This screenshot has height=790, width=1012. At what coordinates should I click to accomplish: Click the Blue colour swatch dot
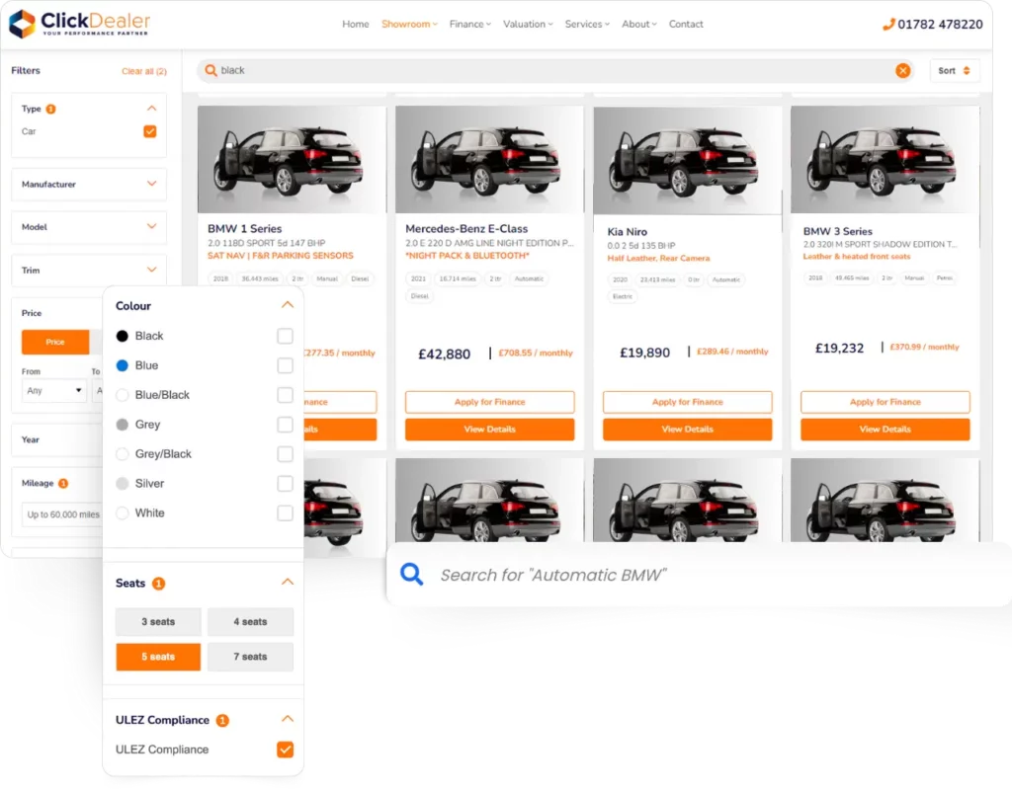(122, 365)
